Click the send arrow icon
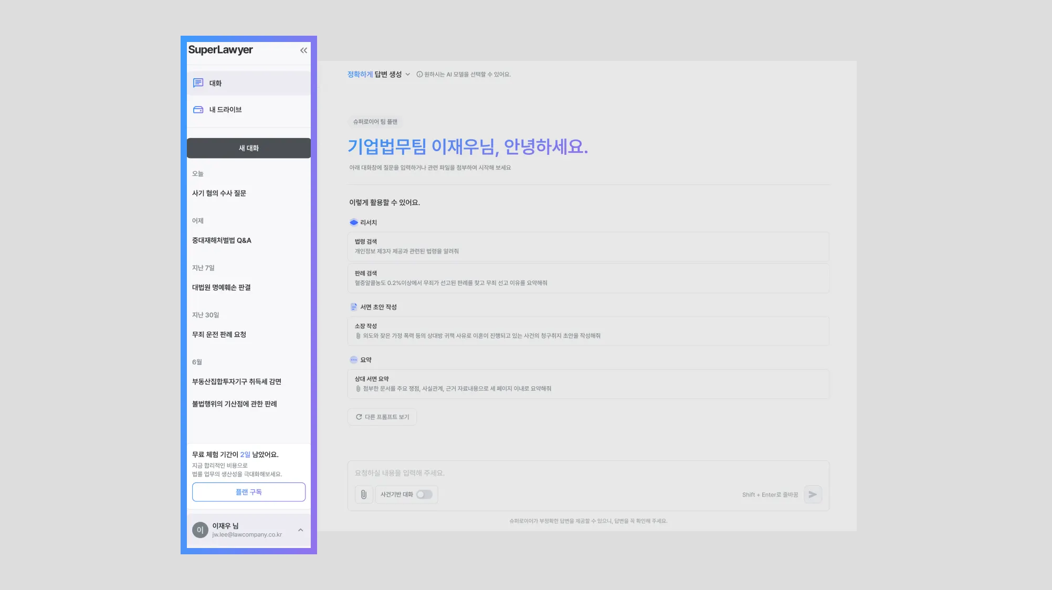Image resolution: width=1052 pixels, height=590 pixels. tap(813, 494)
